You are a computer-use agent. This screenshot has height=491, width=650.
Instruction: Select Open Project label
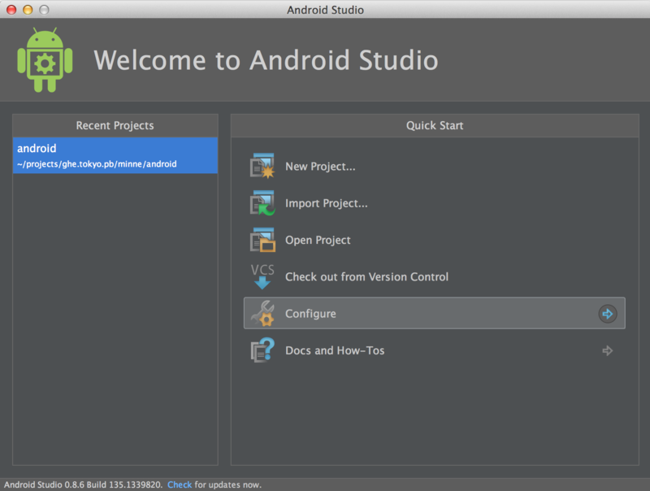[x=318, y=240]
